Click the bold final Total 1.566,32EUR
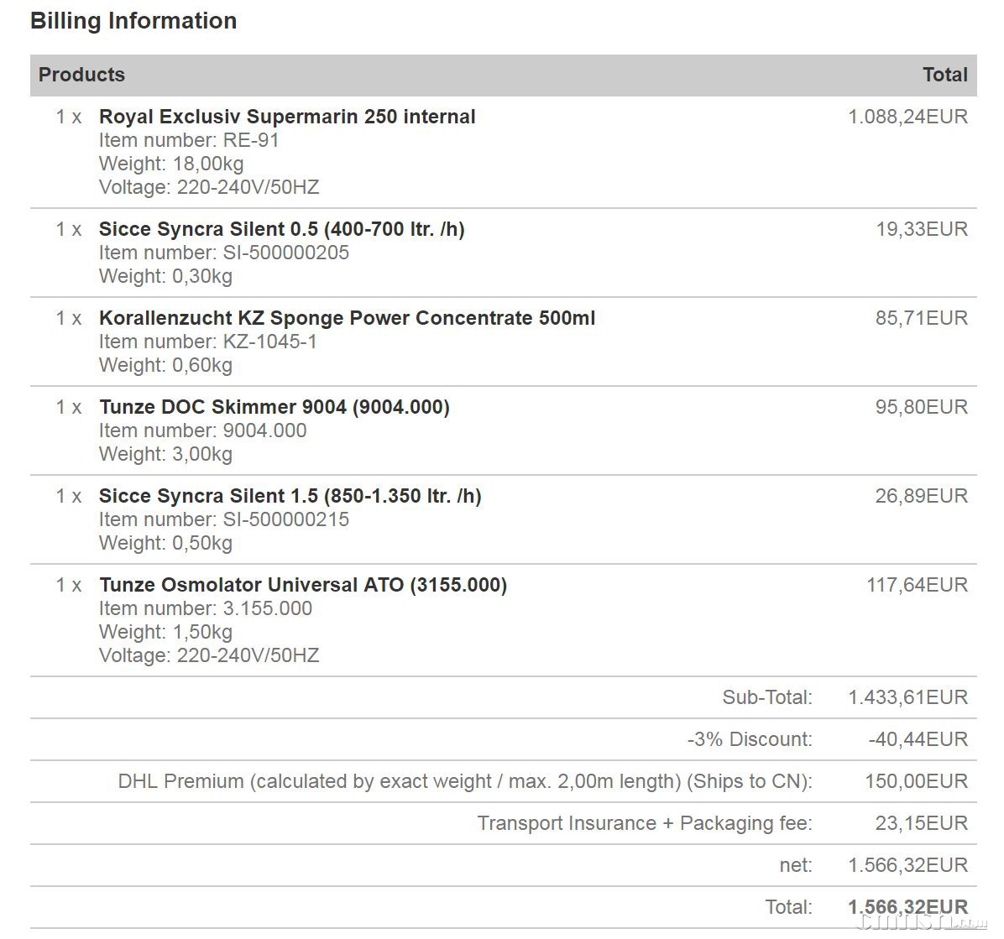 tap(907, 907)
